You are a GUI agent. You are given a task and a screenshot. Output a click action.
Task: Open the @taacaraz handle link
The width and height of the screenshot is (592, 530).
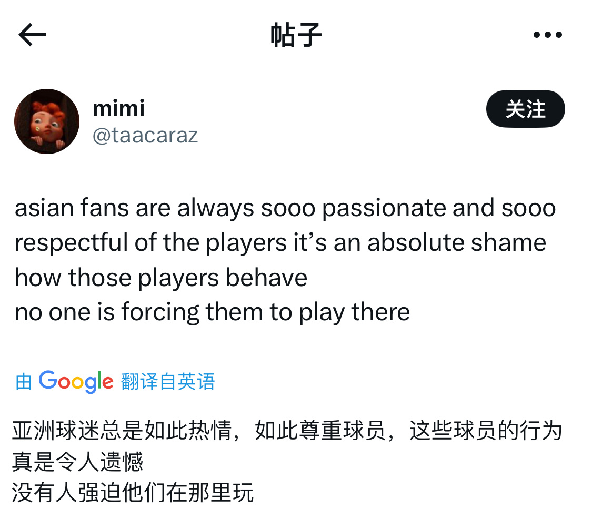[145, 135]
